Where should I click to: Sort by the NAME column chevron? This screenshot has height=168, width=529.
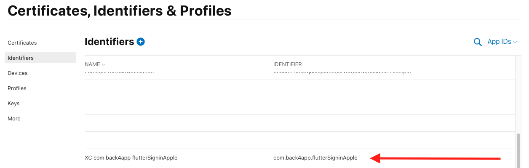(x=103, y=64)
